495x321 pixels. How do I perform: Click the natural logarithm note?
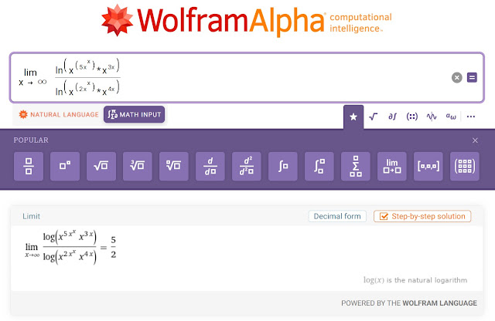[415, 280]
